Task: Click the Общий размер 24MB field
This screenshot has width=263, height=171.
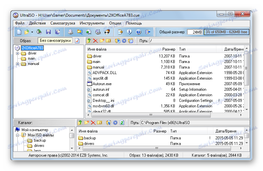Action: (x=195, y=32)
